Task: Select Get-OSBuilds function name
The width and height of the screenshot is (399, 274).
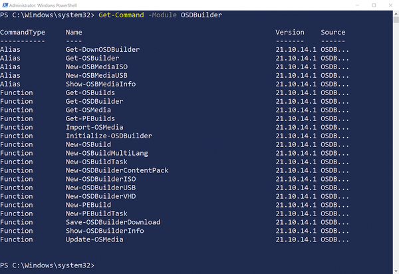Action: tap(90, 92)
